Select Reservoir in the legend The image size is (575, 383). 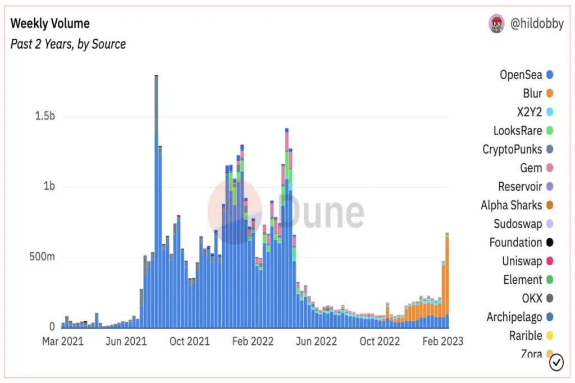pos(526,187)
